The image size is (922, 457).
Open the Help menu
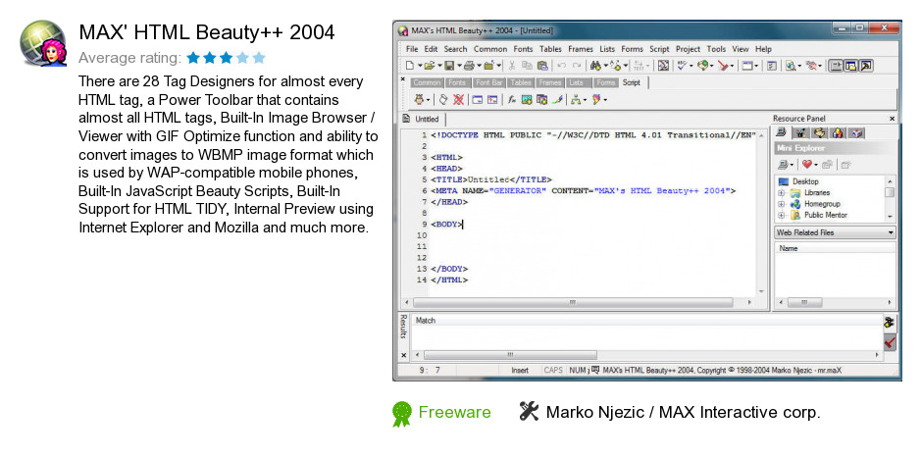[763, 49]
